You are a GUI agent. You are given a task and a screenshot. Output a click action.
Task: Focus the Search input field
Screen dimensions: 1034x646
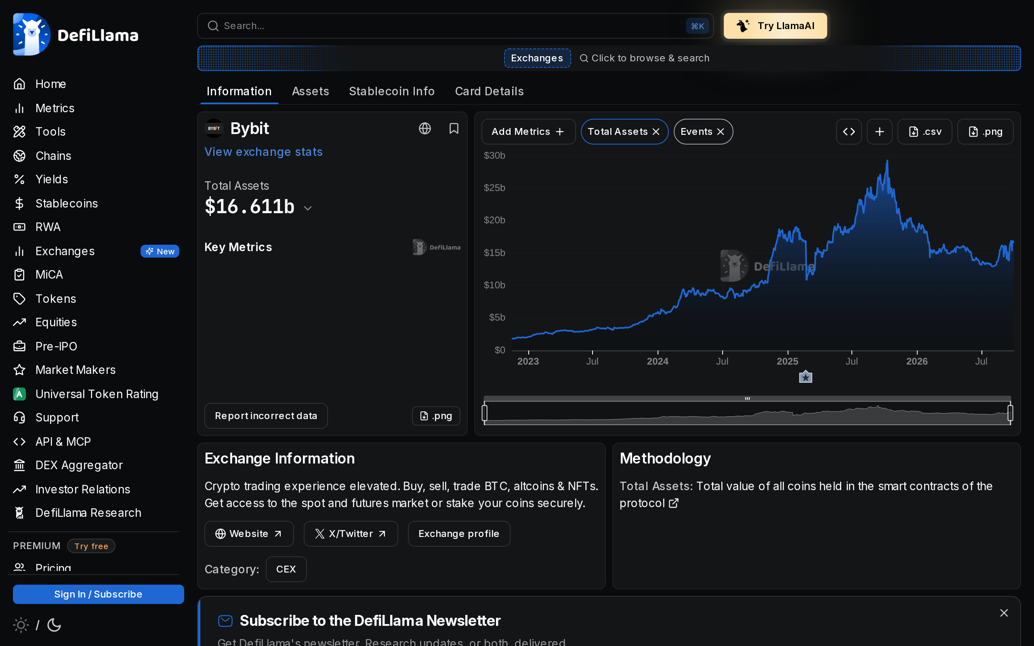[x=455, y=25]
